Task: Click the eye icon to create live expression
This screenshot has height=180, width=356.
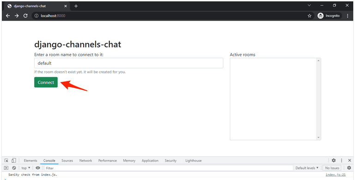Action: click(38, 168)
